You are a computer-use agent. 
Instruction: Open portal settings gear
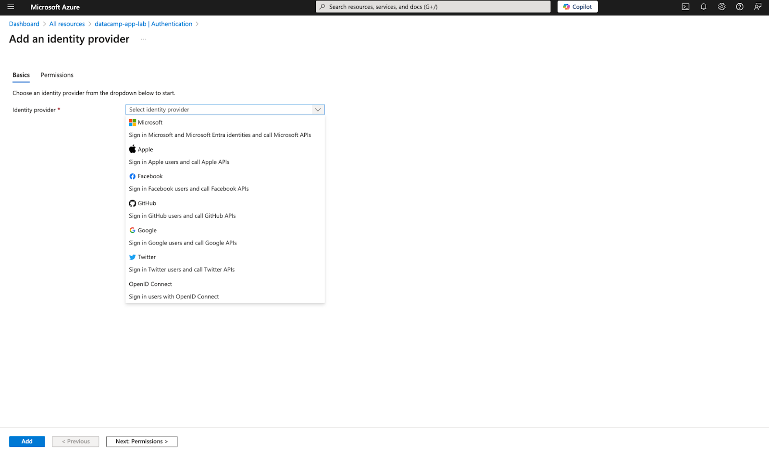click(x=722, y=7)
